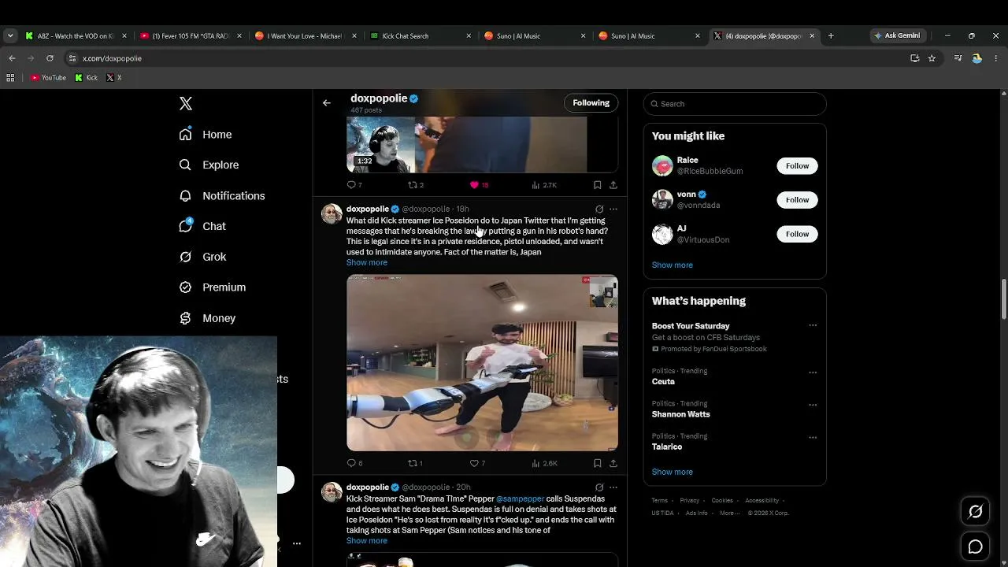Open Money in the X sidebar
The height and width of the screenshot is (567, 1008).
point(207,318)
